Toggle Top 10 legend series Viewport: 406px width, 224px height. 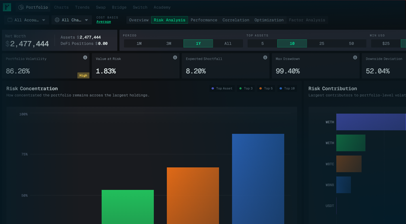(287, 88)
